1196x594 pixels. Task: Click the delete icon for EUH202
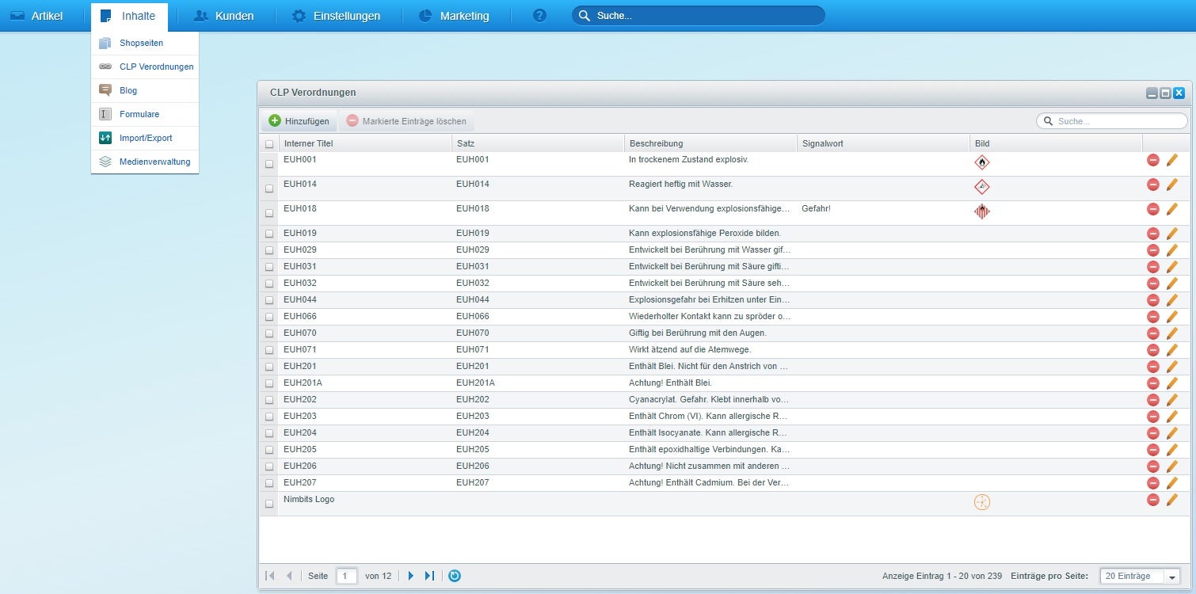coord(1153,400)
